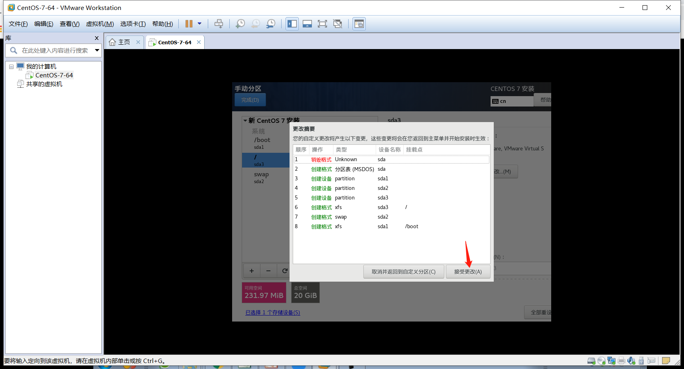The image size is (684, 369).
Task: Click 取消并返回到自定义分区(C) button
Action: [x=404, y=272]
